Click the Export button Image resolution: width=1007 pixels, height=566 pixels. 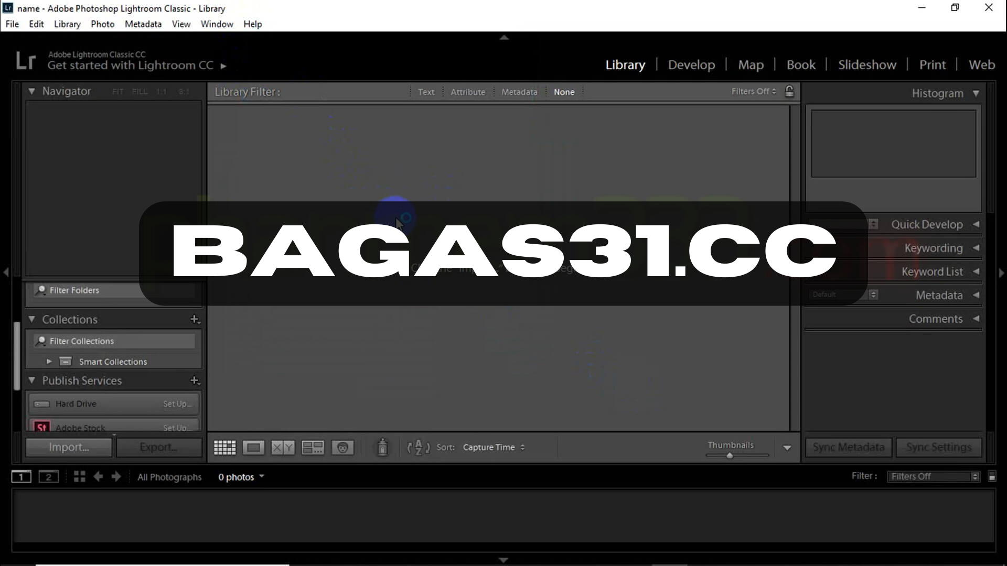[159, 447]
